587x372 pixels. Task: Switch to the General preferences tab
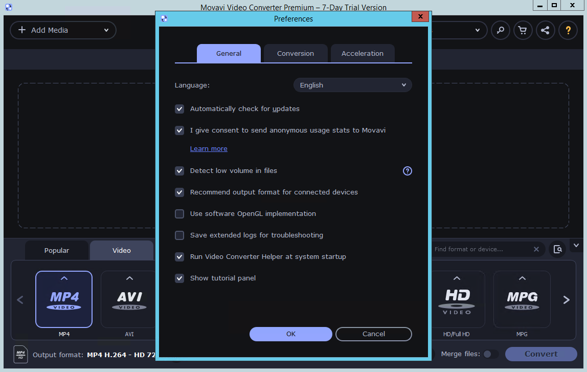pos(229,54)
